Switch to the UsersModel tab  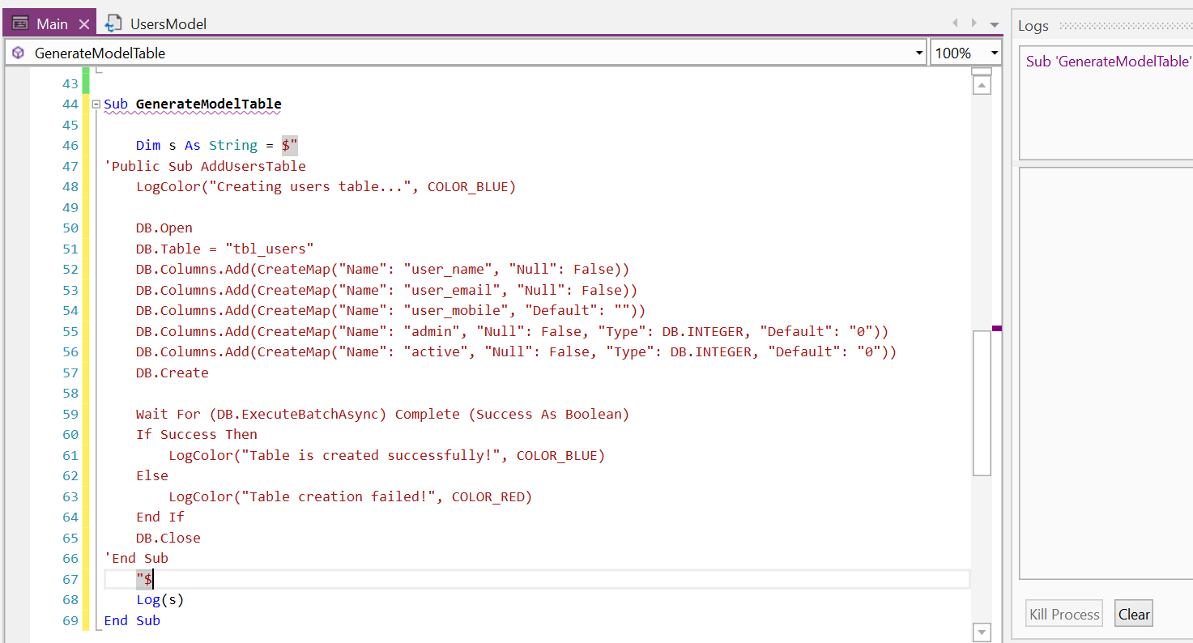[x=168, y=24]
